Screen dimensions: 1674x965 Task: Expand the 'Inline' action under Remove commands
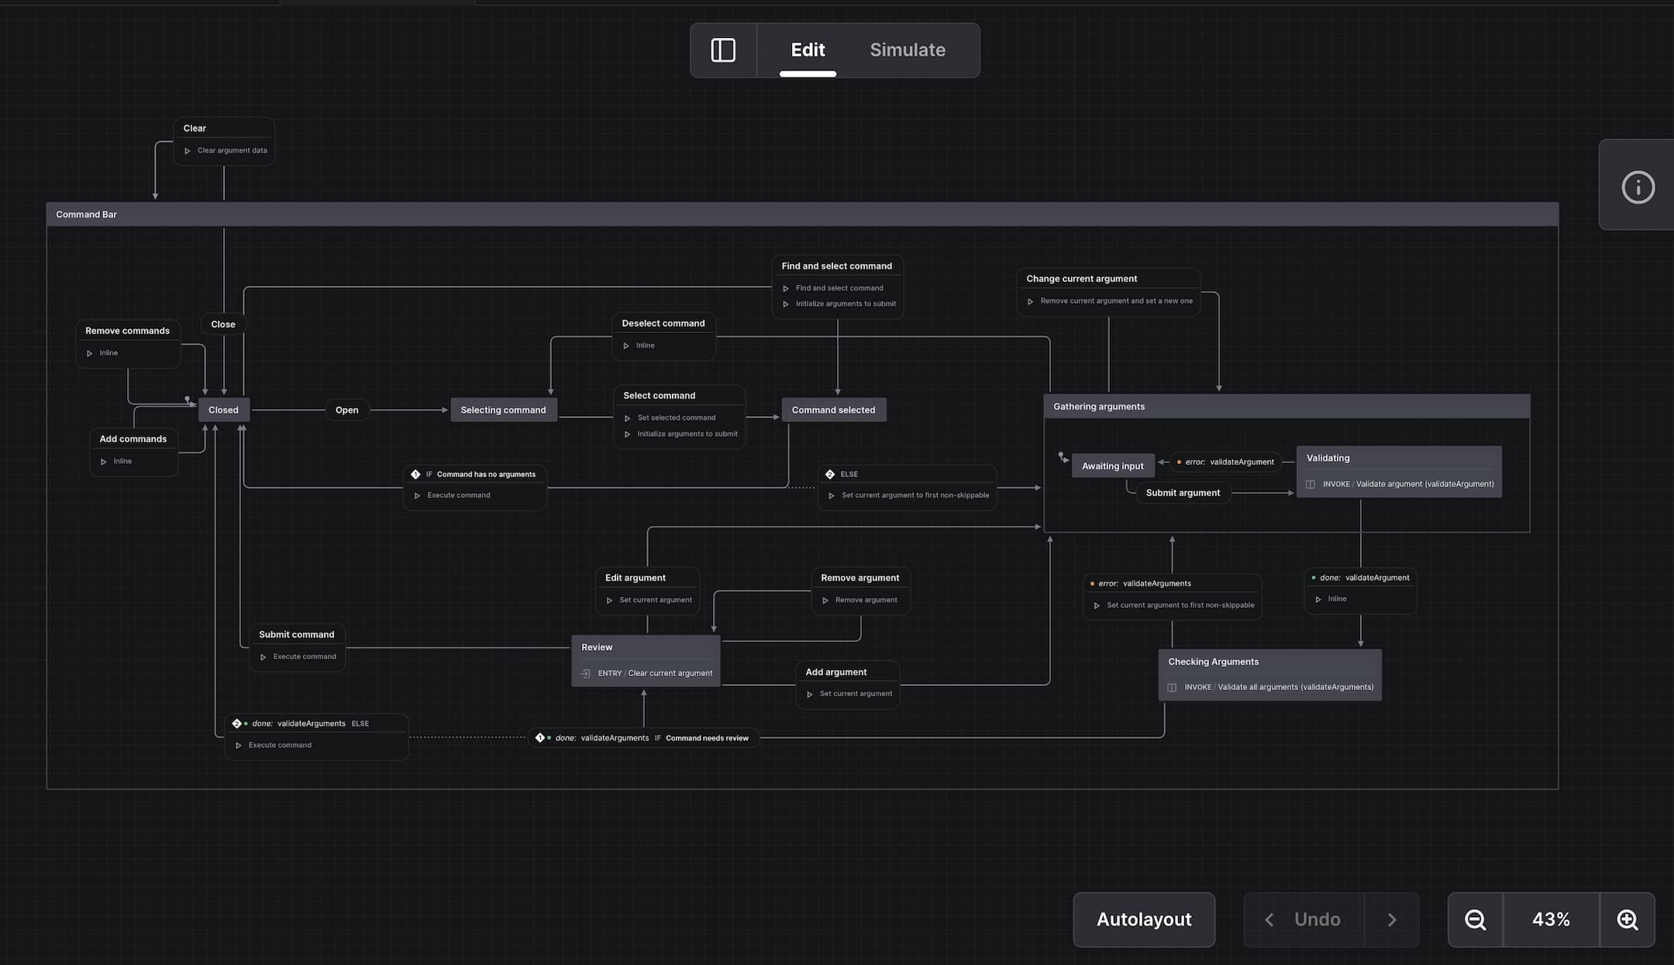tap(90, 352)
